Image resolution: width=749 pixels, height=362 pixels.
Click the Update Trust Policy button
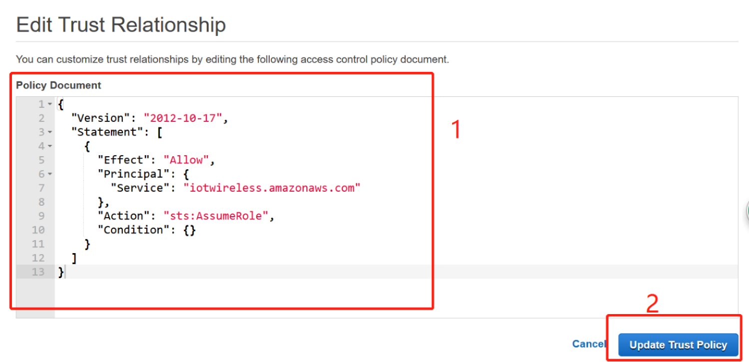678,345
